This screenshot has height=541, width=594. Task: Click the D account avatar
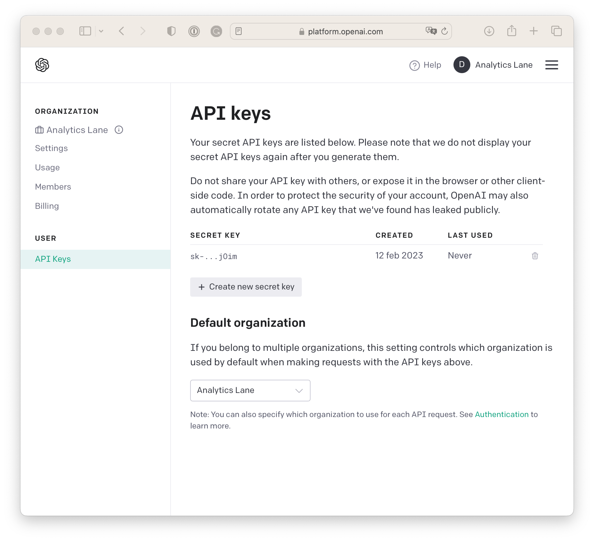click(x=462, y=65)
